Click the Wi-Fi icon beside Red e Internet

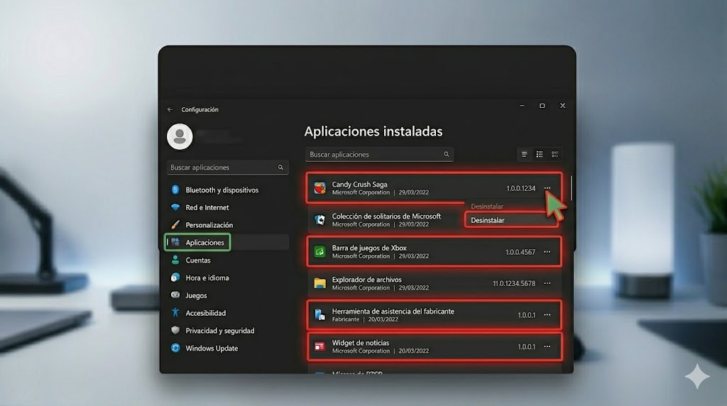[x=175, y=207]
